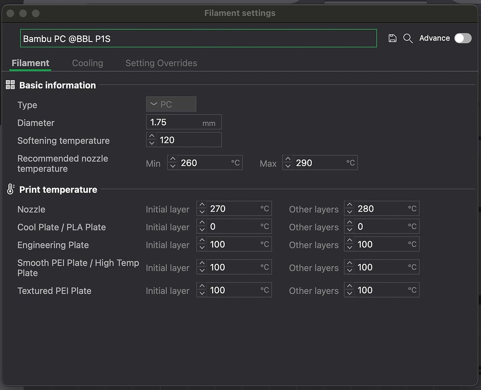Click the preset name field Bambu PC @BBL P1S
This screenshot has width=481, height=390.
(x=199, y=38)
